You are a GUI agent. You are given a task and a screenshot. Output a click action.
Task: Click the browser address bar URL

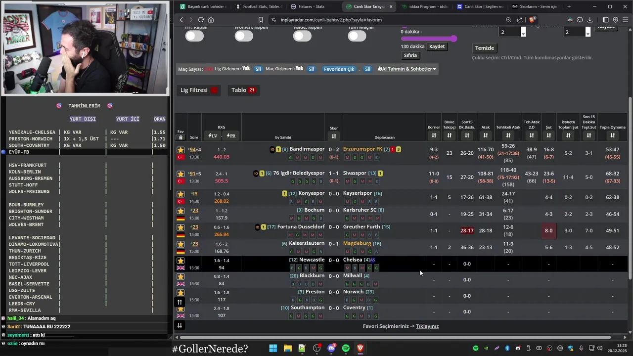331,20
